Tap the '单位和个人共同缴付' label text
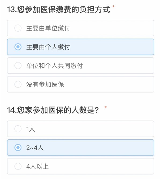This screenshot has width=161, height=179. [54, 66]
